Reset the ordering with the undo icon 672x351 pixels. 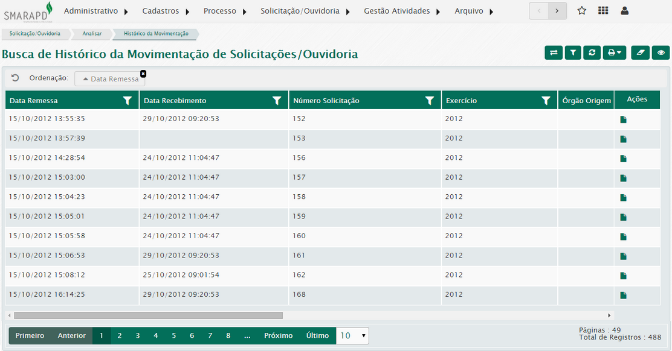15,78
